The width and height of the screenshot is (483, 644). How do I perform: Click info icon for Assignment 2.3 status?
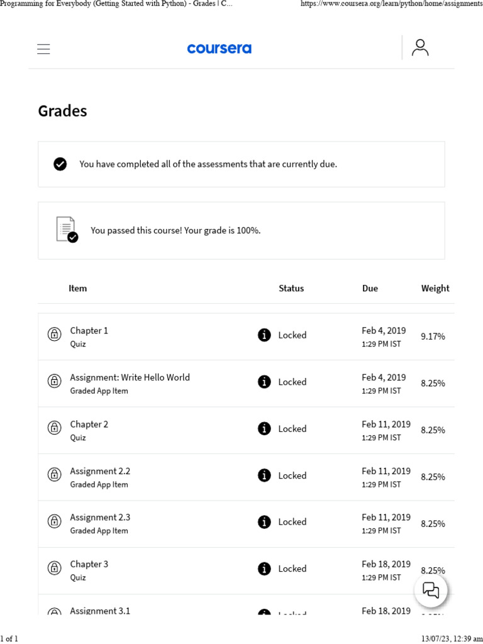(265, 522)
